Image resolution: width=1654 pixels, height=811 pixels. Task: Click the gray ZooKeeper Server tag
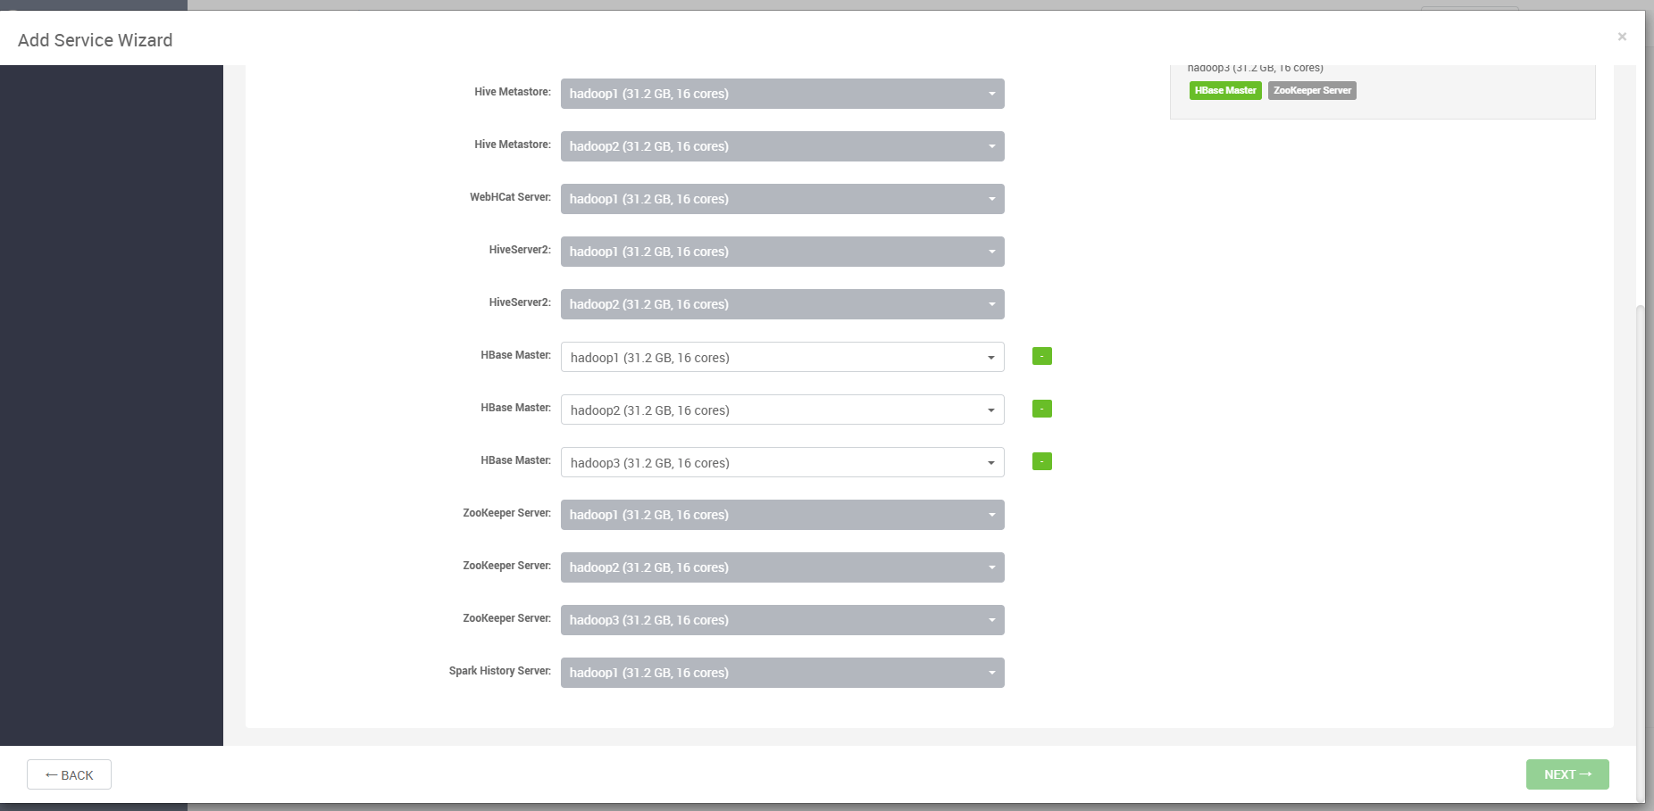(x=1311, y=90)
